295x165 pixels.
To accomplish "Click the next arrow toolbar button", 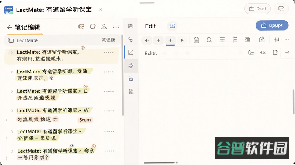I will point(182,40).
